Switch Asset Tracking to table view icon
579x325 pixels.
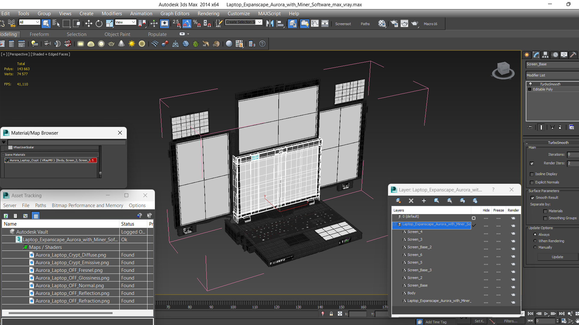tap(36, 216)
